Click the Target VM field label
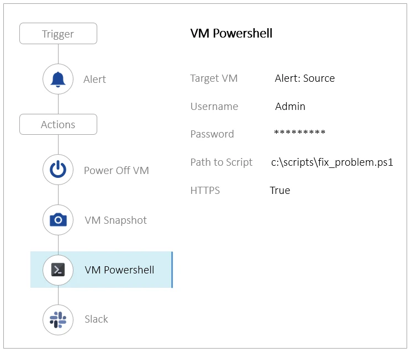 pos(214,78)
